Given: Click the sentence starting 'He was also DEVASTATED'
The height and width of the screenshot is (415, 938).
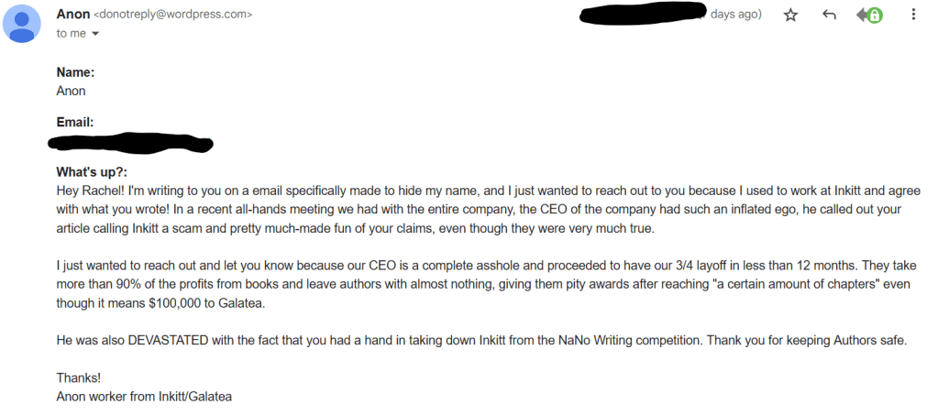Looking at the screenshot, I should [x=477, y=341].
